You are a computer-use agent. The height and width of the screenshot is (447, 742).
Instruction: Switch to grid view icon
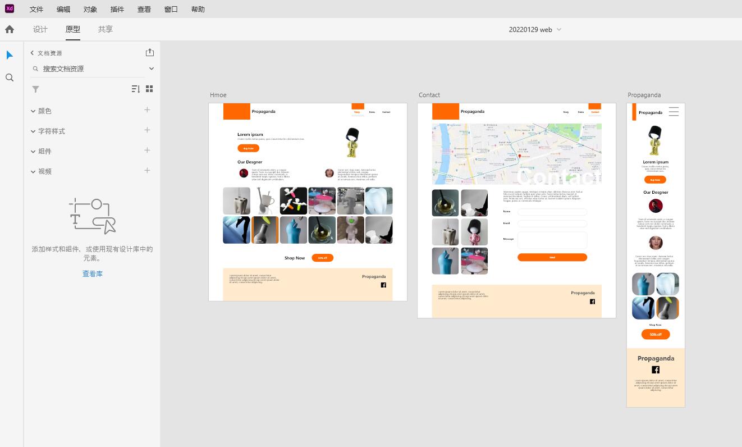149,89
